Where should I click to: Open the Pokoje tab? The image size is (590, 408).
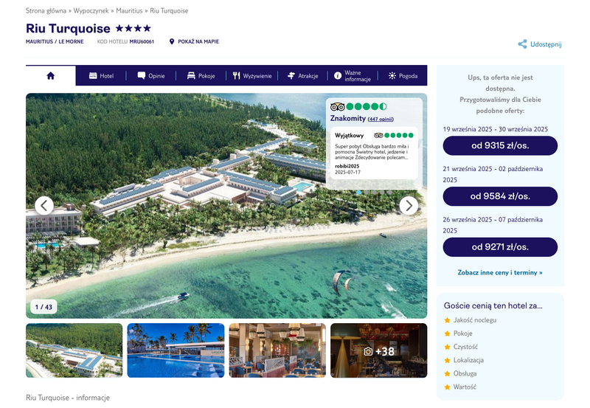coord(201,76)
